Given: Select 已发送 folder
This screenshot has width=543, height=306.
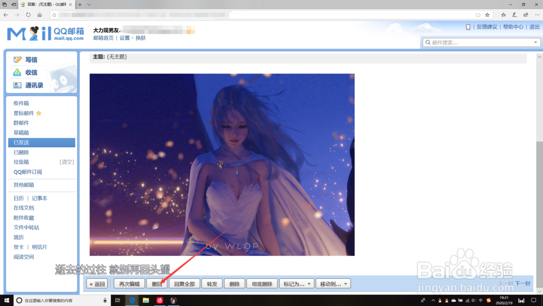Looking at the screenshot, I should point(42,142).
